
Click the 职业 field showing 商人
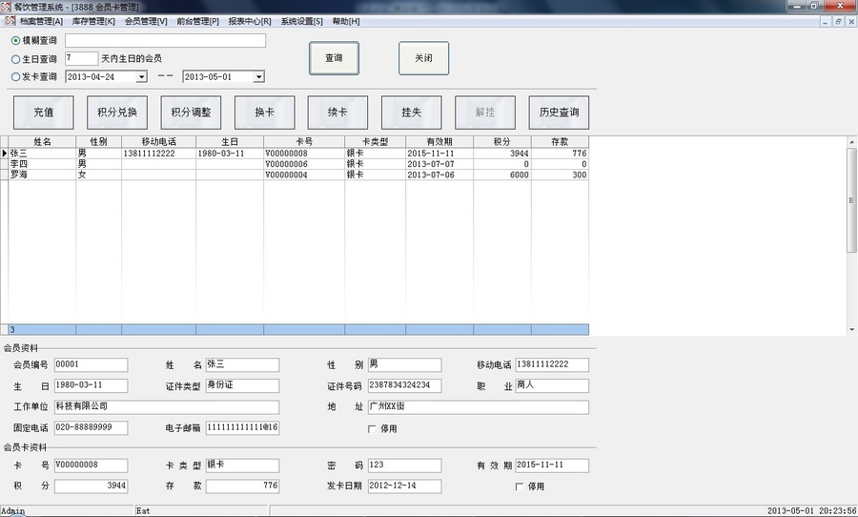click(x=552, y=385)
